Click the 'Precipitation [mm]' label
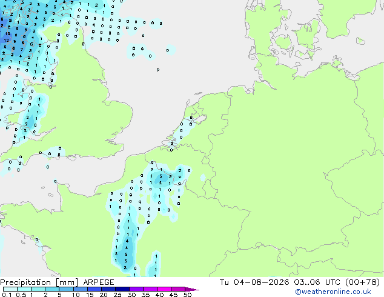This screenshot has width=384, height=297. tap(39, 282)
